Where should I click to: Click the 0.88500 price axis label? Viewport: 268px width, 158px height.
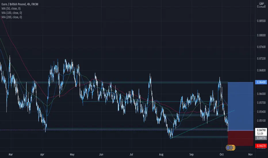click(261, 21)
